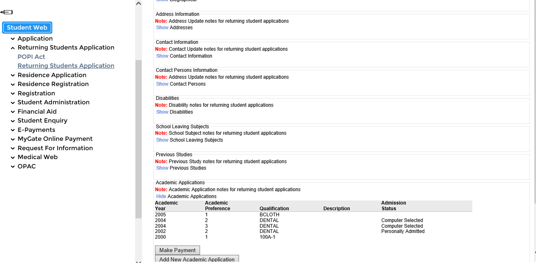Show Previous Studies records

tap(162, 168)
